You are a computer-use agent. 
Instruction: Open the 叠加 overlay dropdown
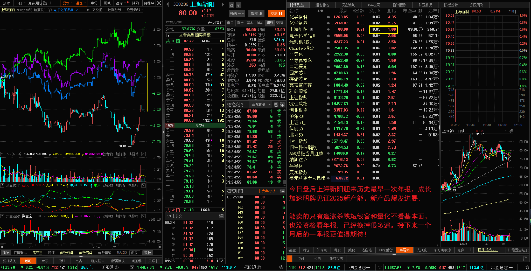(x=80, y=3)
